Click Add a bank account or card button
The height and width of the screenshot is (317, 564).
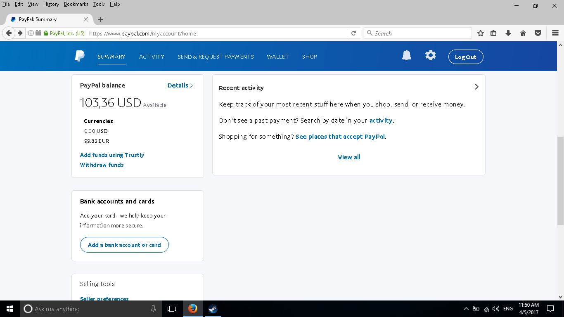[124, 245]
